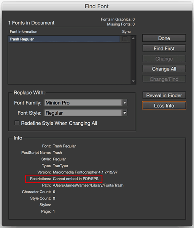Click the 'Fonts in Graphics: 0' text
Screen dimensions: 194x228
[118, 19]
